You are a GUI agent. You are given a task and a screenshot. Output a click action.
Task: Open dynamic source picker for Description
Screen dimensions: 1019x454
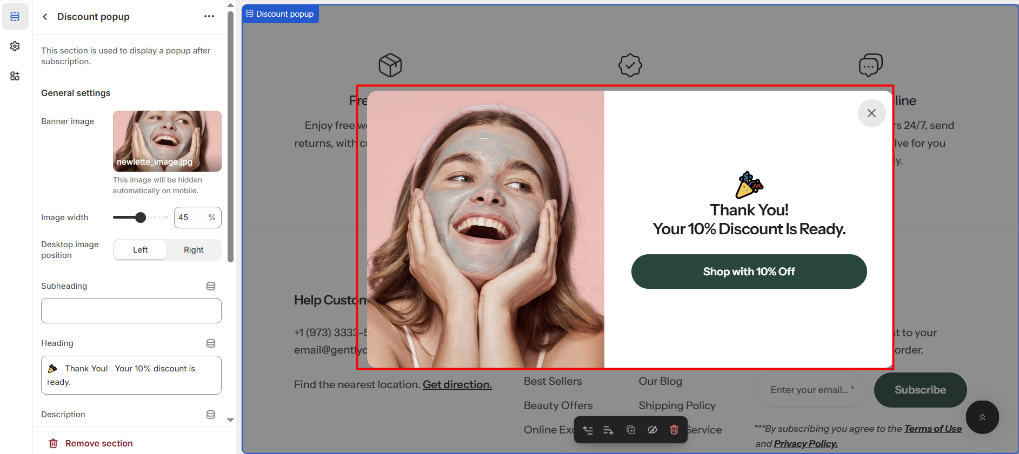[211, 415]
